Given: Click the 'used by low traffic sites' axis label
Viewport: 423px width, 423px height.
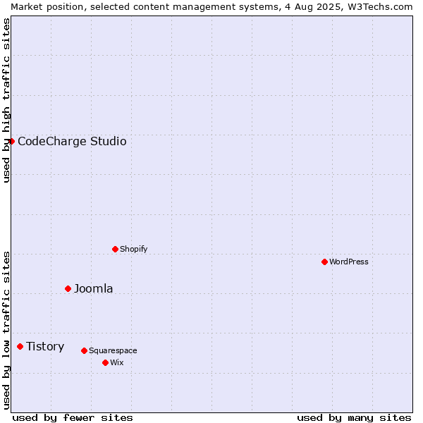Looking at the screenshot, I should pyautogui.click(x=6, y=331).
